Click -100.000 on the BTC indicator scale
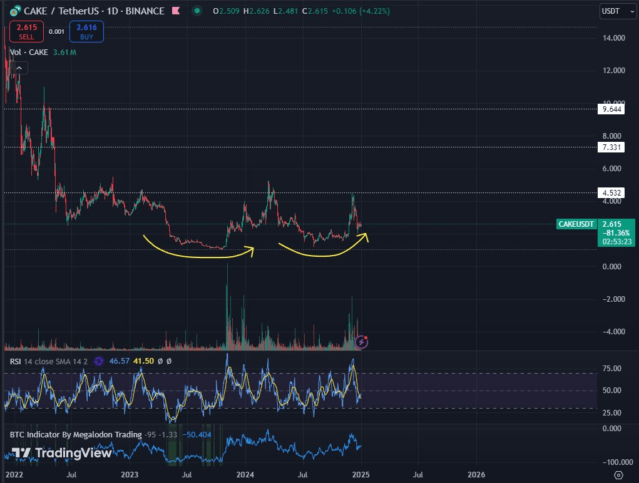Screen dimensions: 639x483 point(617,462)
